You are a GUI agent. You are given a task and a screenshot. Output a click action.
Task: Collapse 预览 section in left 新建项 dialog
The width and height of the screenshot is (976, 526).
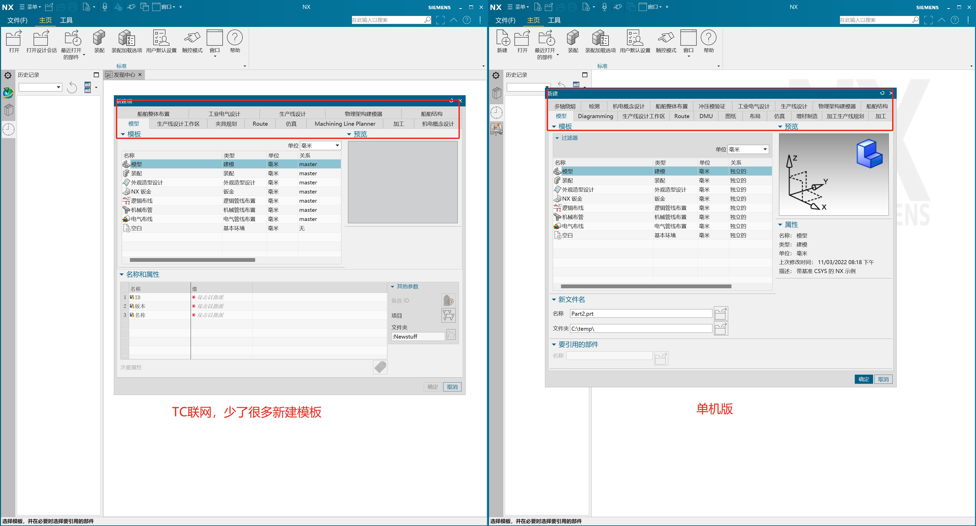[349, 134]
